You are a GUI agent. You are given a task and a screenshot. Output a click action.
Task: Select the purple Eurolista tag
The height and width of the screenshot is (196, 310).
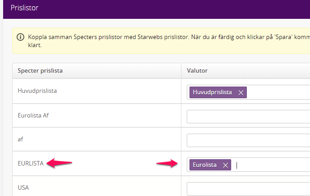tap(205, 165)
